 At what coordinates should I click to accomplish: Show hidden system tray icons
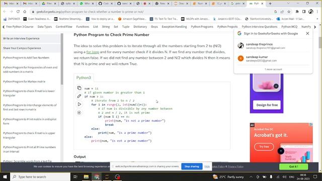tap(251, 176)
